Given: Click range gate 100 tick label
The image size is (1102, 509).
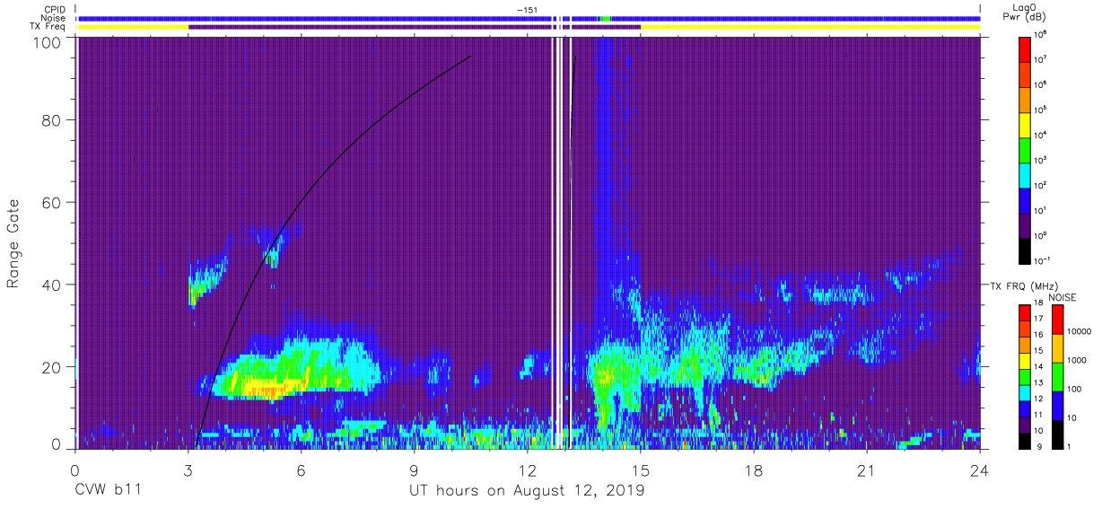Looking at the screenshot, I should pos(48,41).
